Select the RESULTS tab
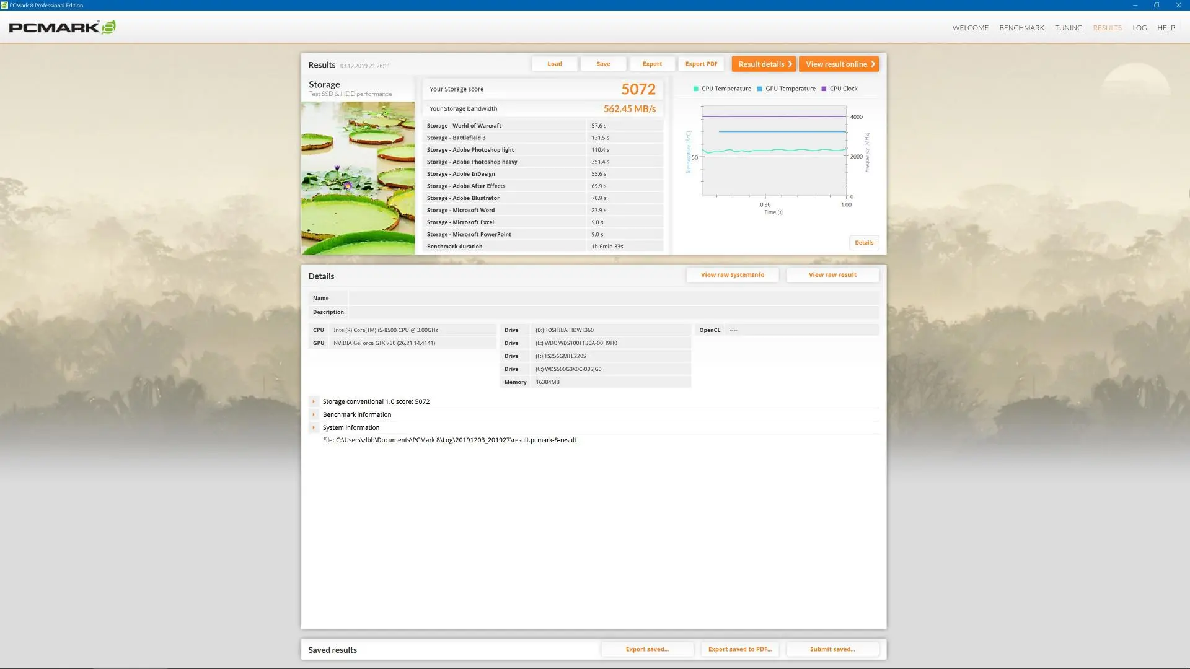 coord(1107,28)
